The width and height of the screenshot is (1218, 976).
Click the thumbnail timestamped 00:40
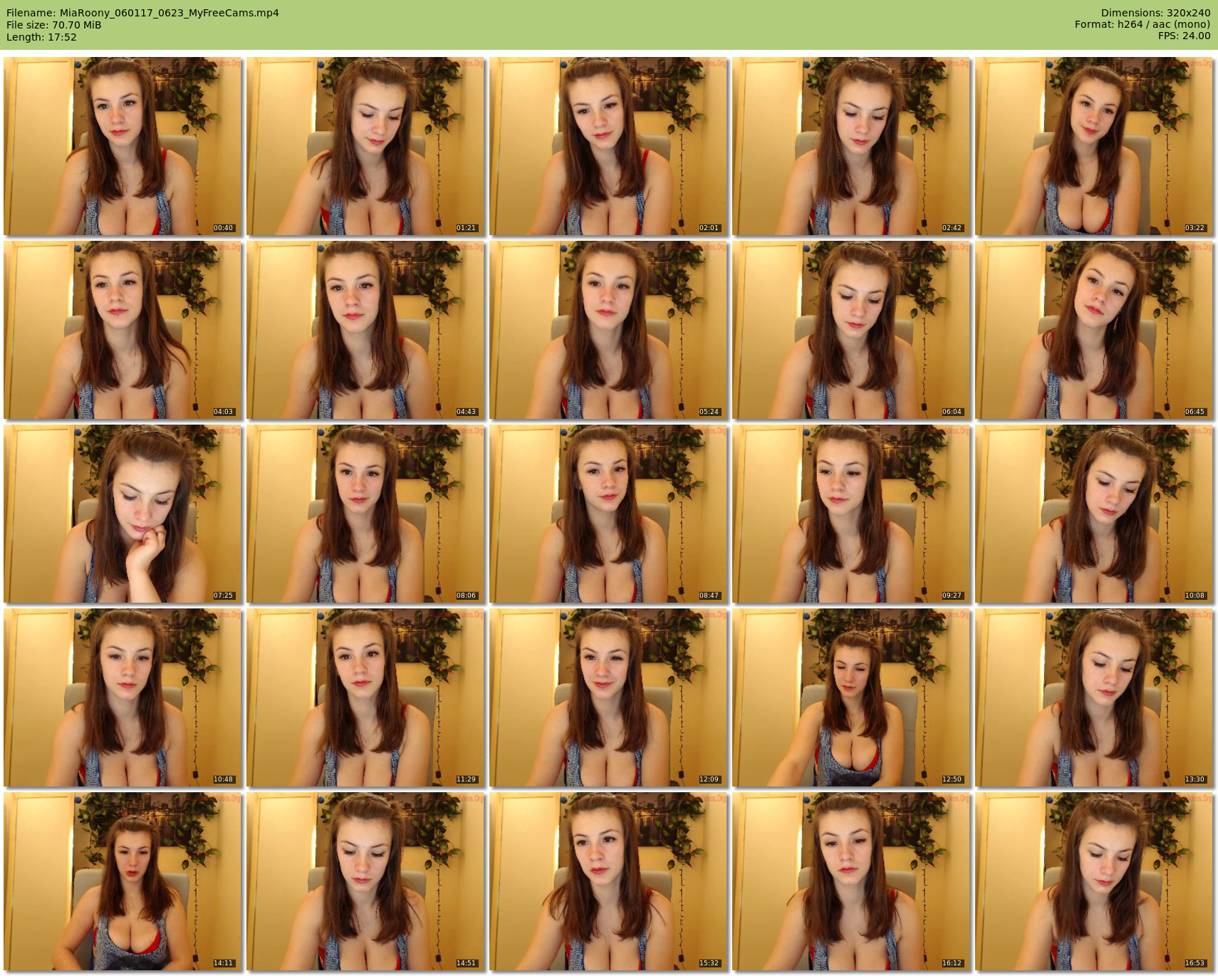point(123,146)
